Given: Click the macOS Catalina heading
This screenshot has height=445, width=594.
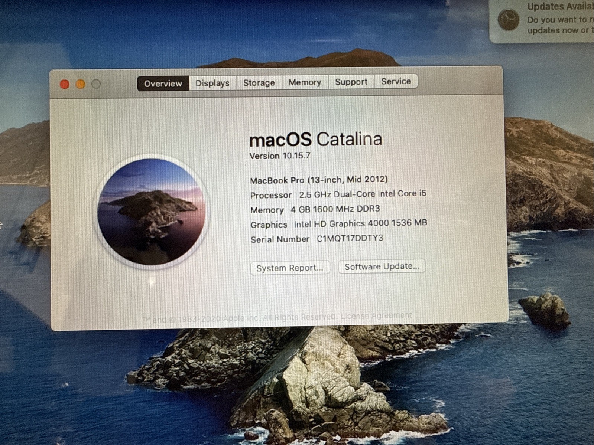Looking at the screenshot, I should [316, 140].
